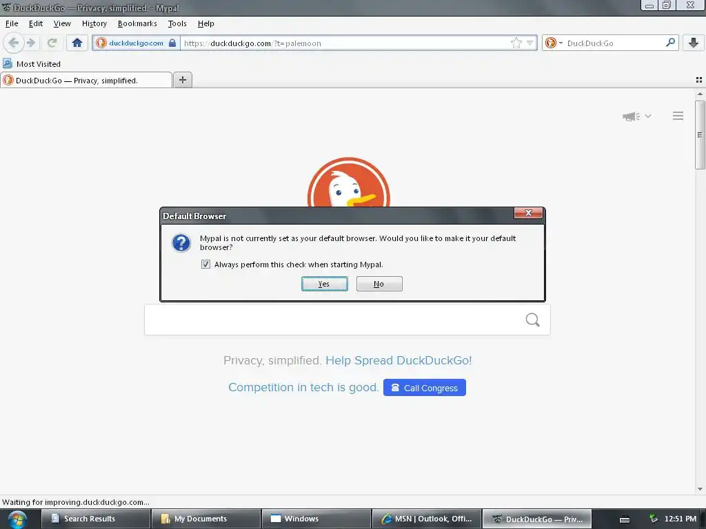Bookmark this page with the star icon
Screen dimensions: 706x529
click(516, 43)
